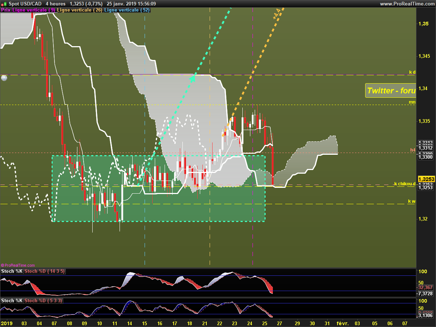Select the Ligne verticale (26) label
The width and height of the screenshot is (436, 327).
coord(80,10)
